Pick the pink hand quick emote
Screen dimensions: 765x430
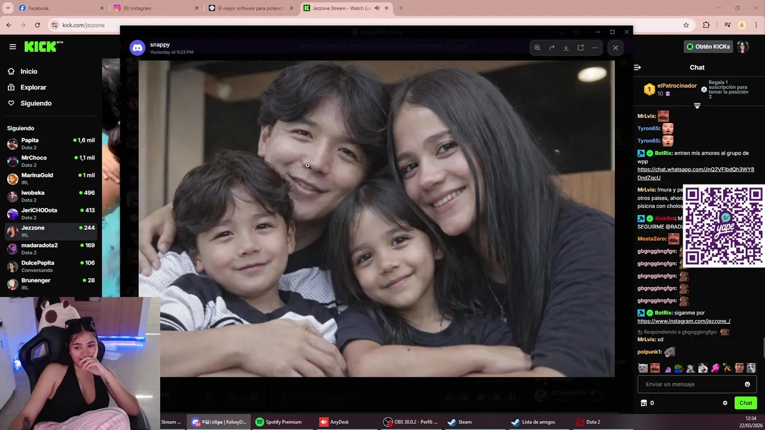[715, 368]
